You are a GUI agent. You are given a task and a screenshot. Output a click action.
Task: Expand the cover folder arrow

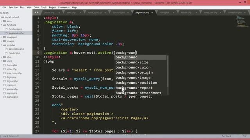[2, 21]
